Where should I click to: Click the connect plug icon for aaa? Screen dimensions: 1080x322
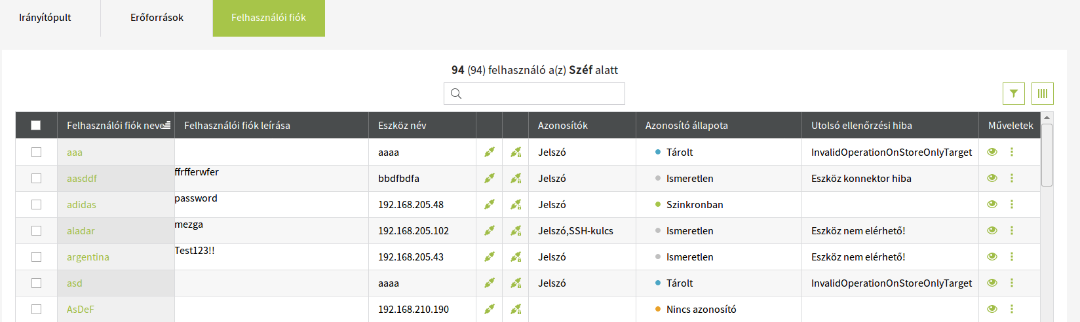click(489, 152)
